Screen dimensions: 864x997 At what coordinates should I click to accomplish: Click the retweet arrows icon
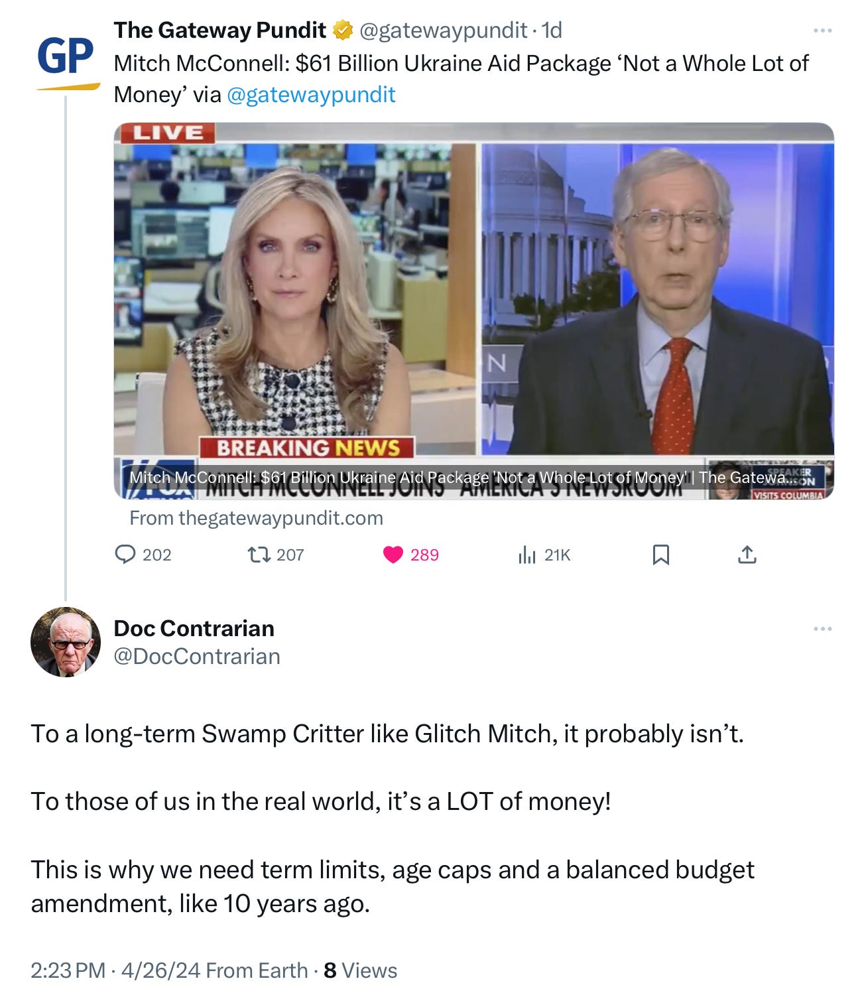[x=259, y=554]
